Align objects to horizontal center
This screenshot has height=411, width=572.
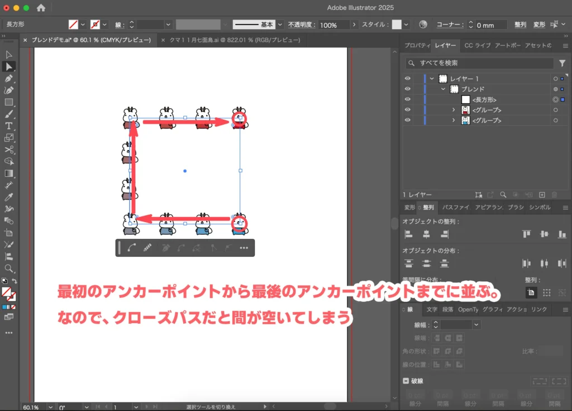coord(426,234)
